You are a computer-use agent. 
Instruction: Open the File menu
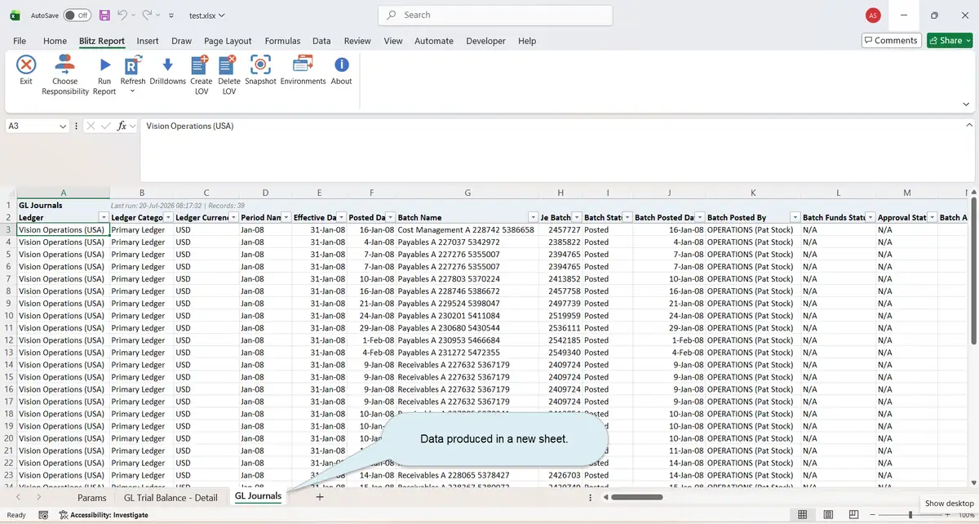coord(20,41)
